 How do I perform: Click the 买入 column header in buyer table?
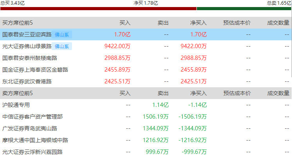click(125, 23)
